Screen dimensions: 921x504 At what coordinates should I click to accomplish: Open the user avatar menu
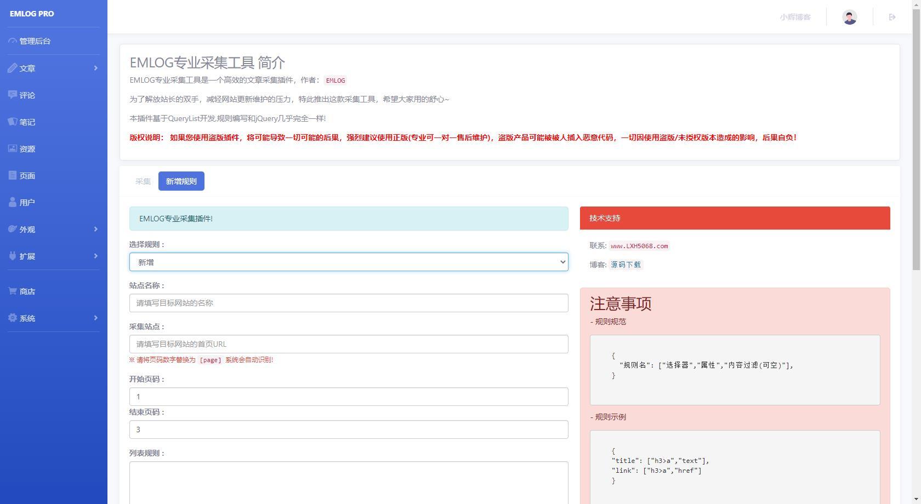850,17
